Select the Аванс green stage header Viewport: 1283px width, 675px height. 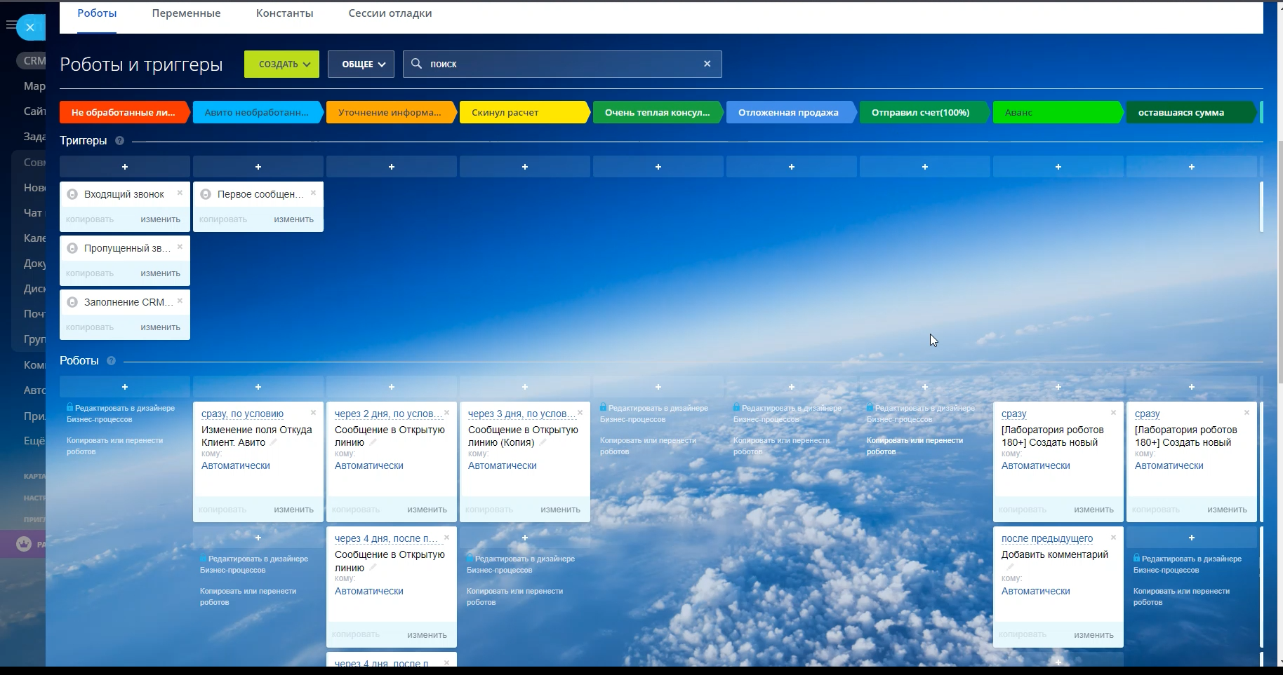point(1056,112)
